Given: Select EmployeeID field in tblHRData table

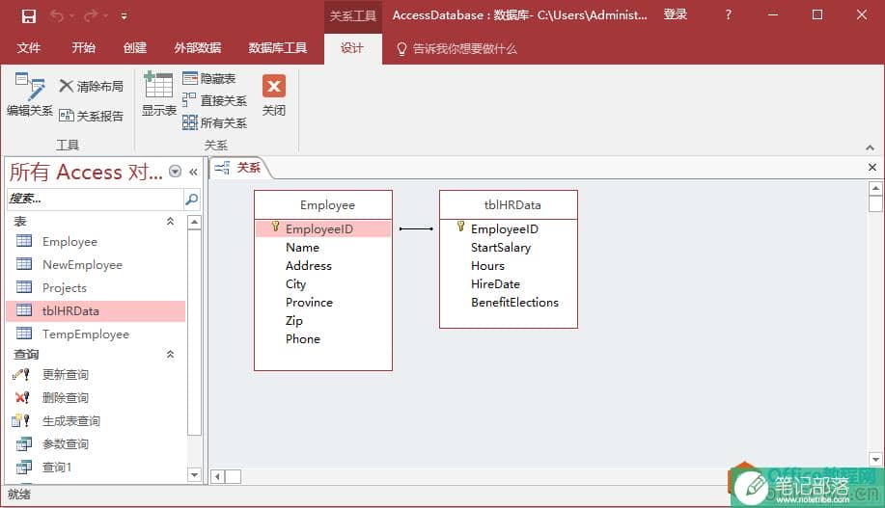Looking at the screenshot, I should [x=509, y=228].
